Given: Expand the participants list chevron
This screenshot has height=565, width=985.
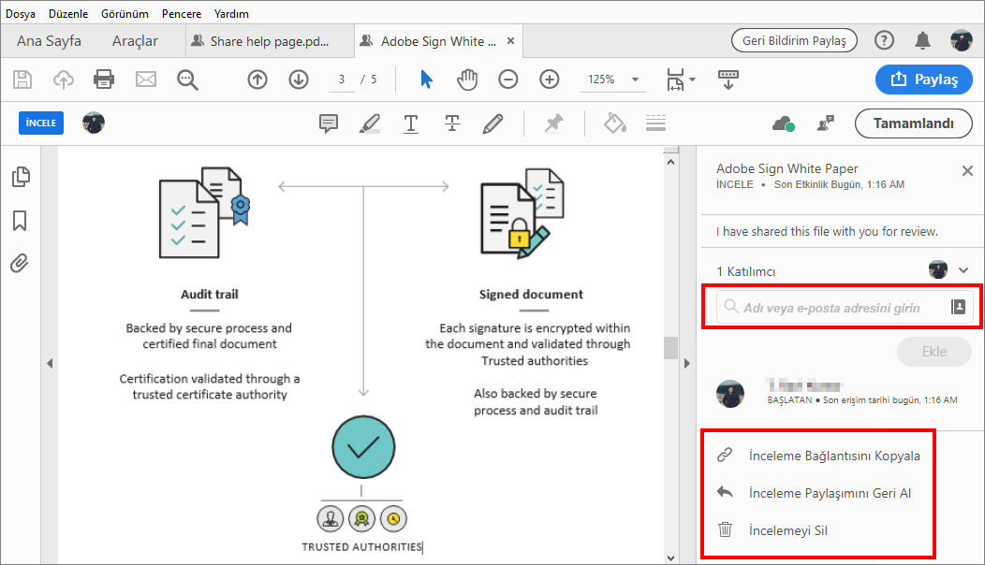Looking at the screenshot, I should 963,270.
